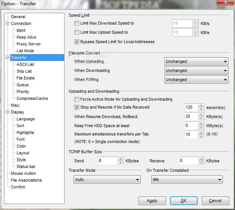Click the Apply button

(x=152, y=201)
